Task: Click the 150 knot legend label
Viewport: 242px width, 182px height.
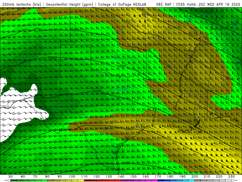Action: 133,177
